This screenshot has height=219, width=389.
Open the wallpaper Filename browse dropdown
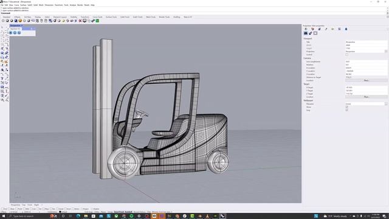(386, 104)
